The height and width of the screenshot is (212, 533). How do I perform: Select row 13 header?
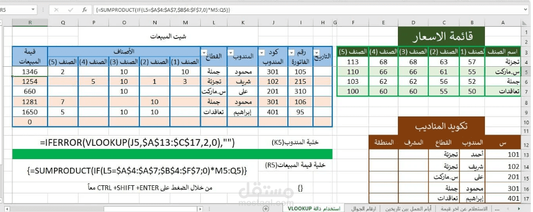point(526,154)
